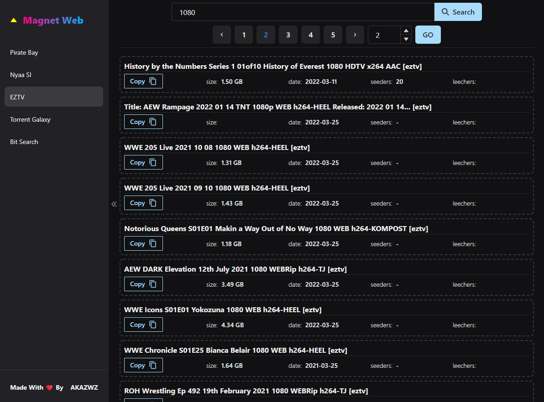Screen dimensions: 544x402
Task: Copy magnet for AEW DARK Elevation 12th July
Action: click(143, 284)
